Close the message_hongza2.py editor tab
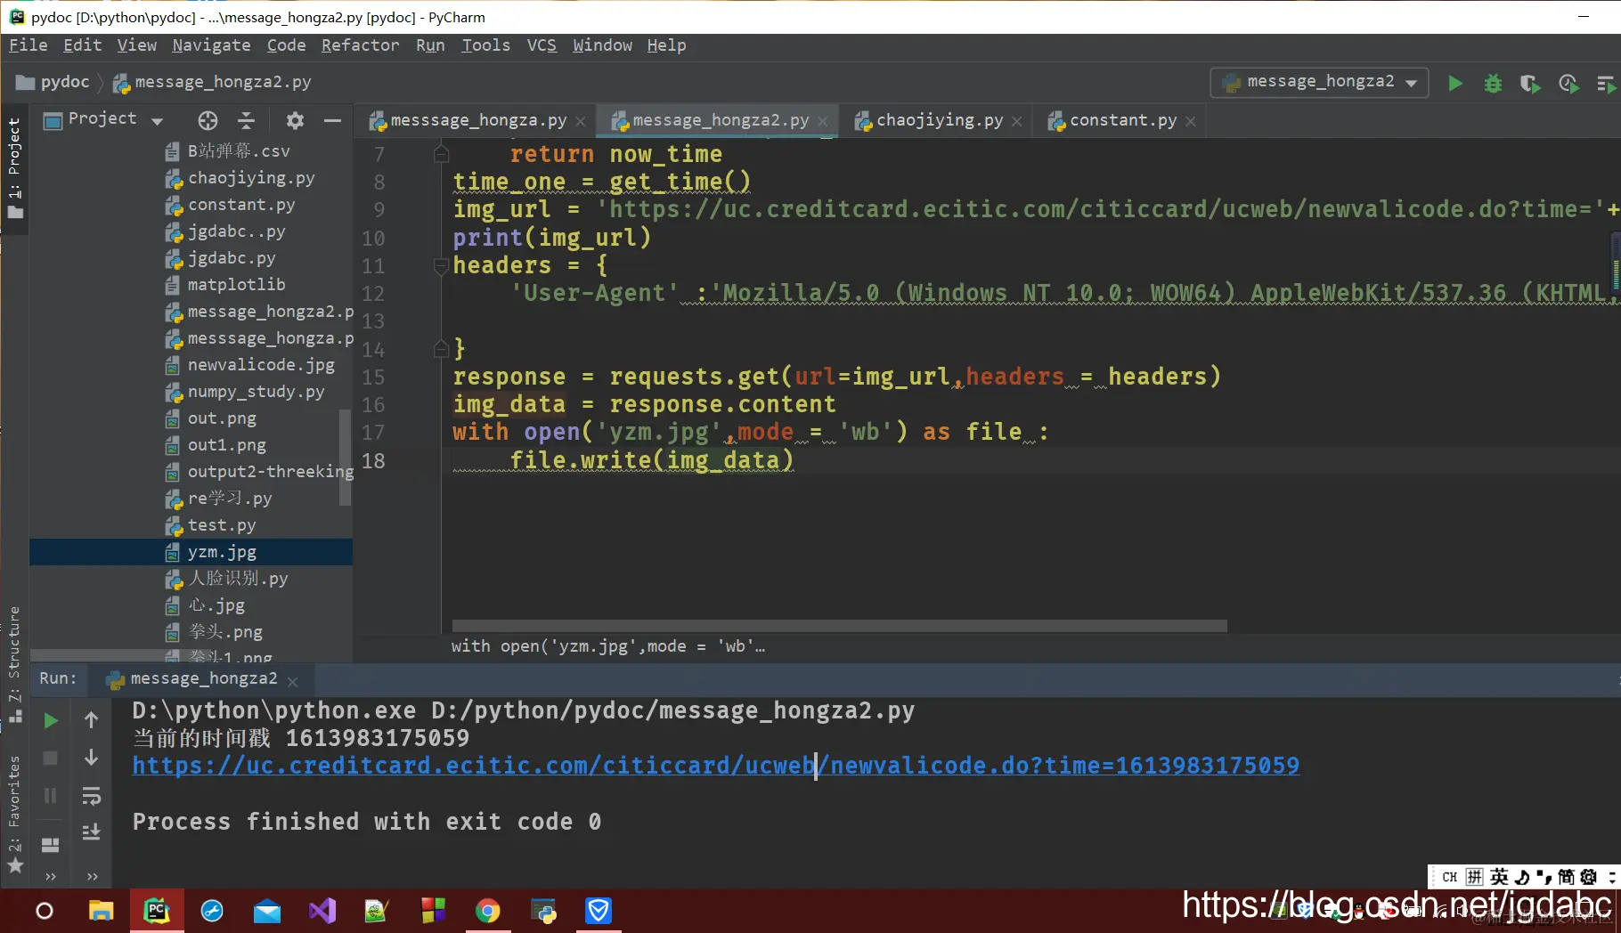Screen dimensions: 1621x933 823,121
